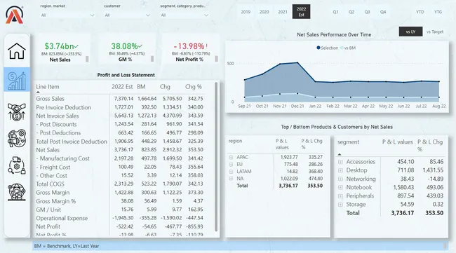
Task: Click the company logo at top left
Action: coord(14,15)
